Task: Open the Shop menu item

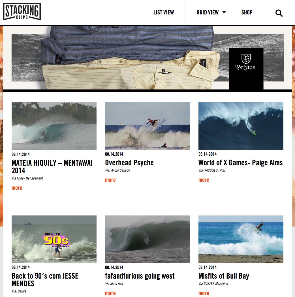Action: [x=247, y=12]
